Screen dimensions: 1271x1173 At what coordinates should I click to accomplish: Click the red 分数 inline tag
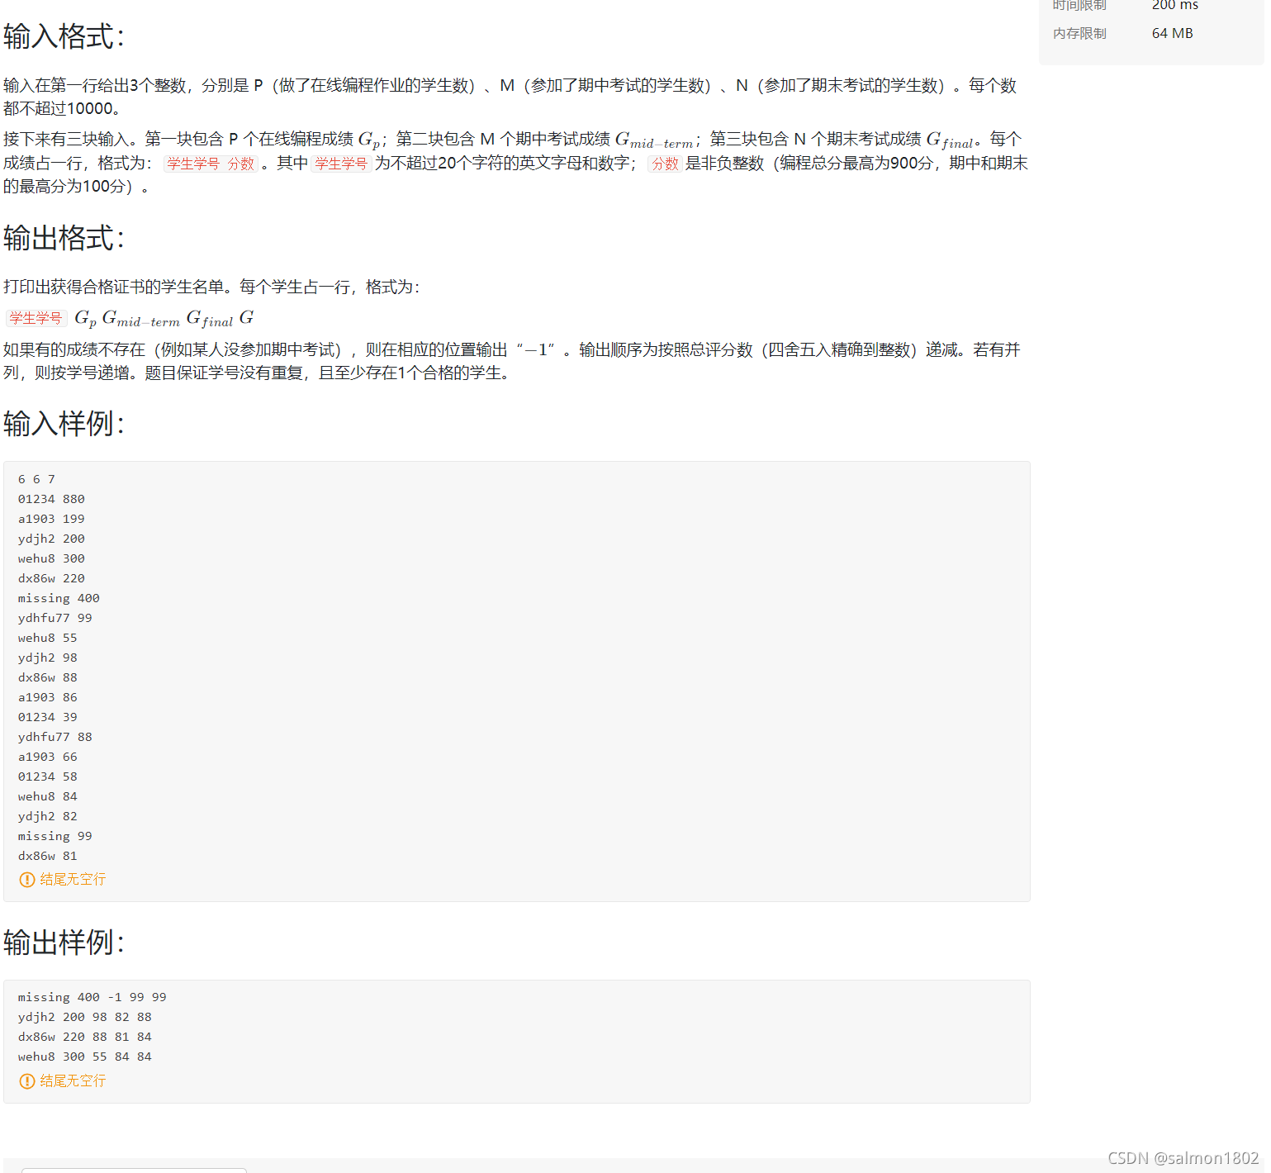(x=665, y=164)
